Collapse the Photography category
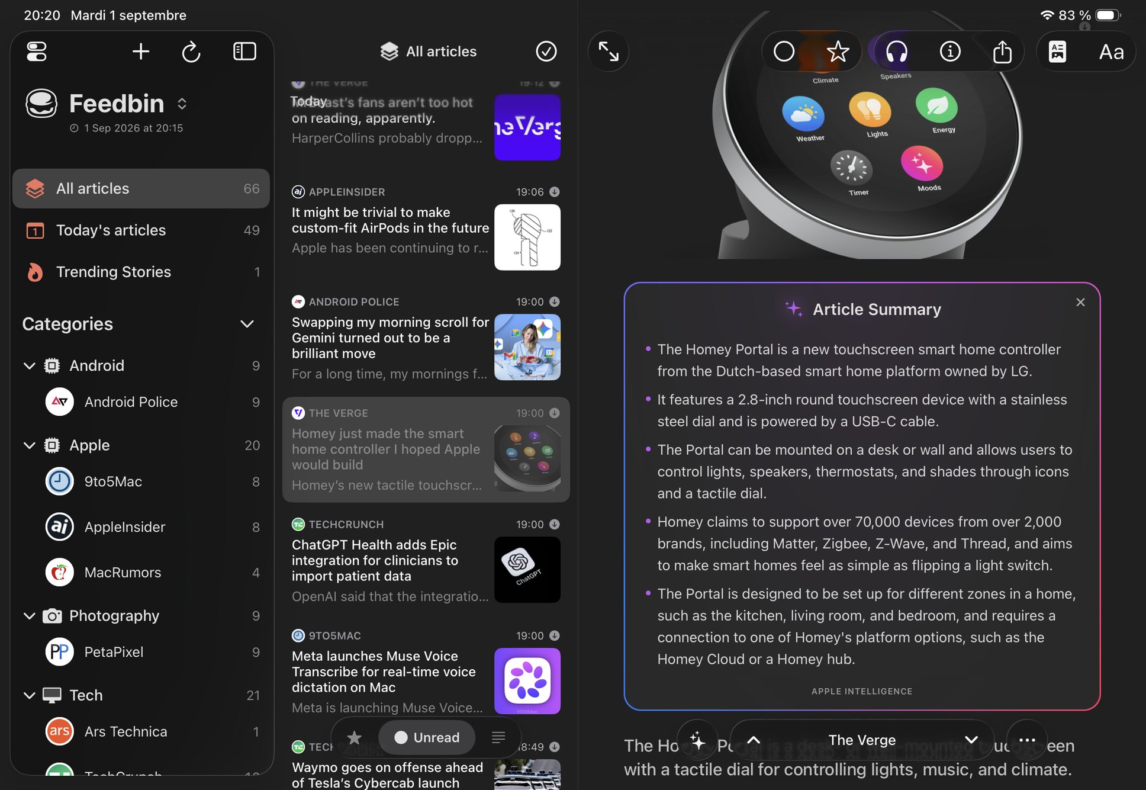 29,616
